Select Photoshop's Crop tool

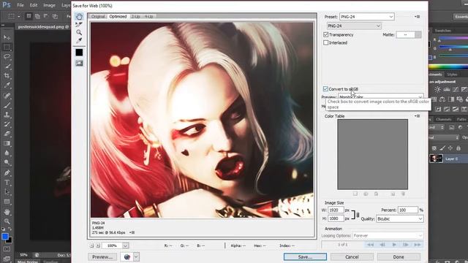(x=7, y=75)
